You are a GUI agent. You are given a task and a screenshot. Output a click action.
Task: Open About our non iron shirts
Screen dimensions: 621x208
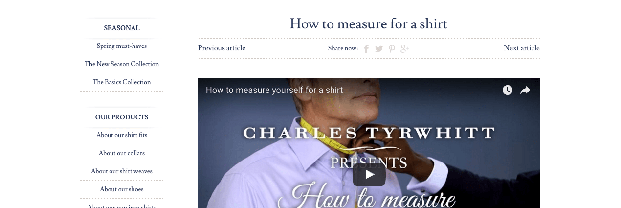point(122,206)
